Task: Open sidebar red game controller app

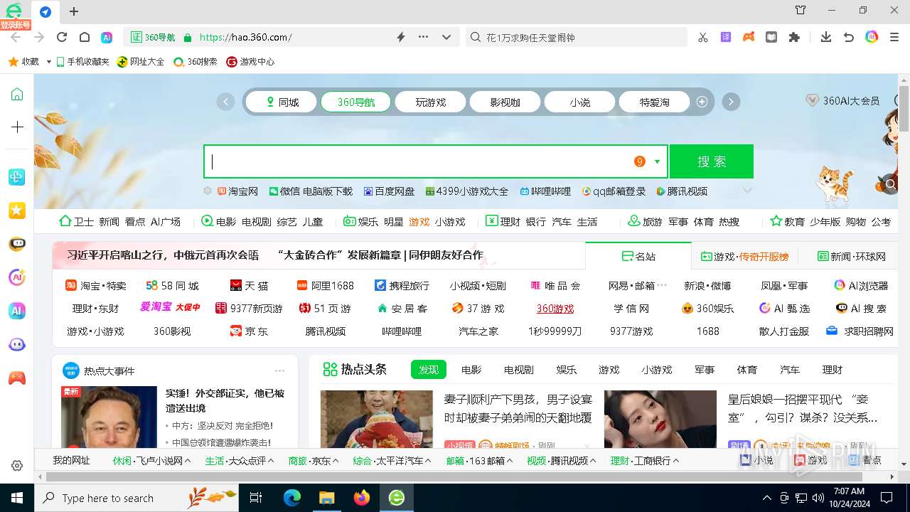Action: coord(17,378)
